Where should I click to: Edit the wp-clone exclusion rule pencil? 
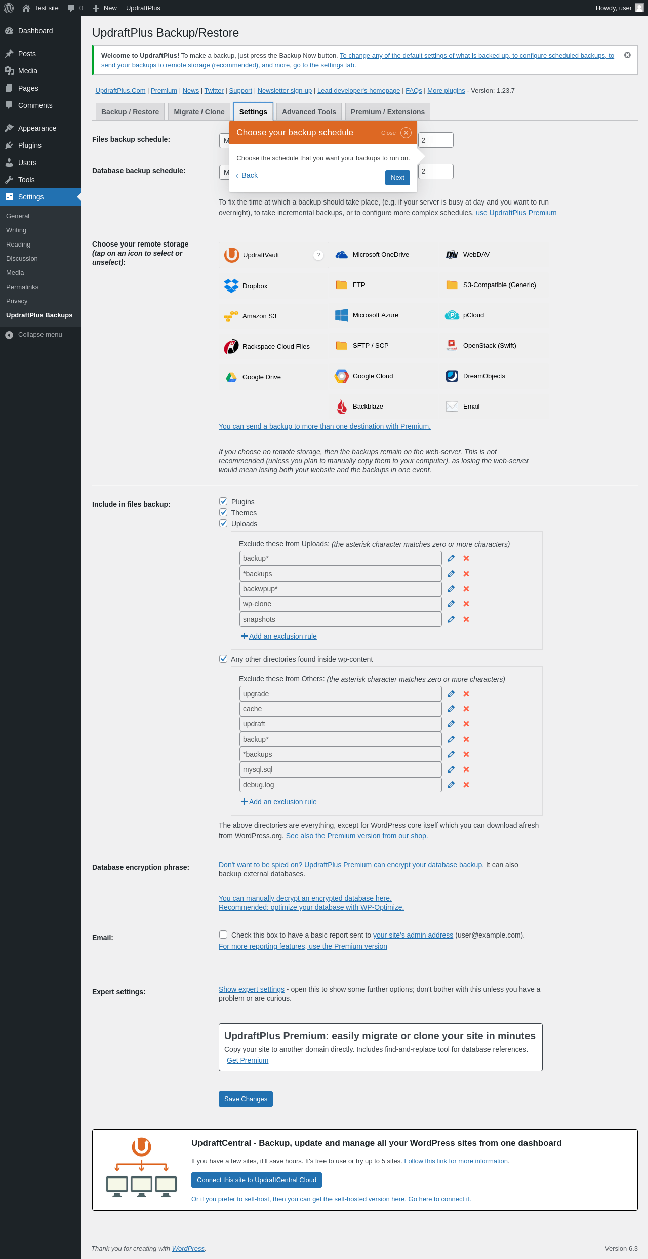[451, 604]
